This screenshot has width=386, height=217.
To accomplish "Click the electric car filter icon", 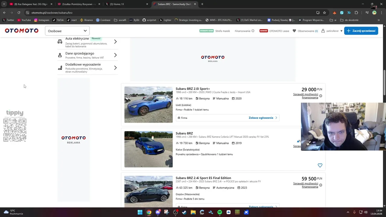I will pyautogui.click(x=60, y=42).
